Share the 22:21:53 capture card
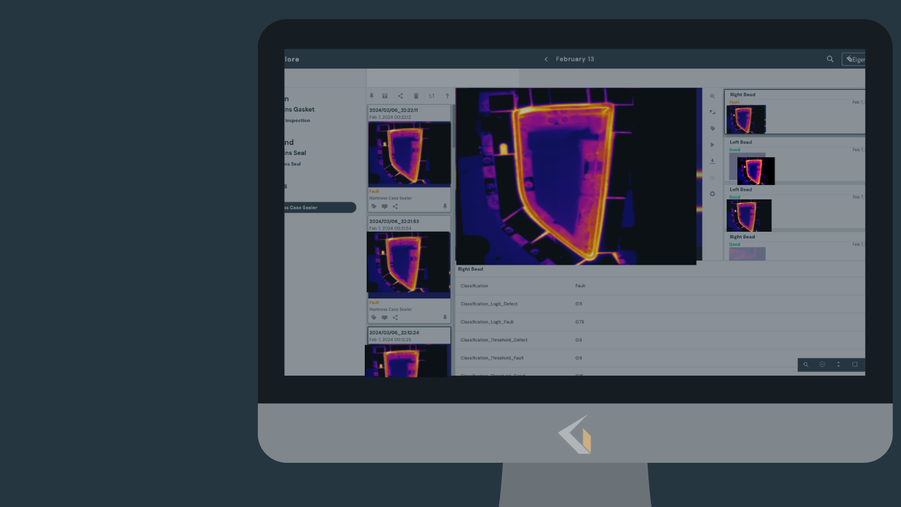Screen dimensions: 901x507 point(395,318)
